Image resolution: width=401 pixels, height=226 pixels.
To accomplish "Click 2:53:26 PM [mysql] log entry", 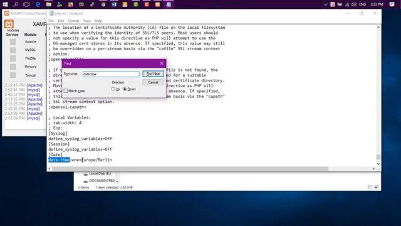I will 23,118.
